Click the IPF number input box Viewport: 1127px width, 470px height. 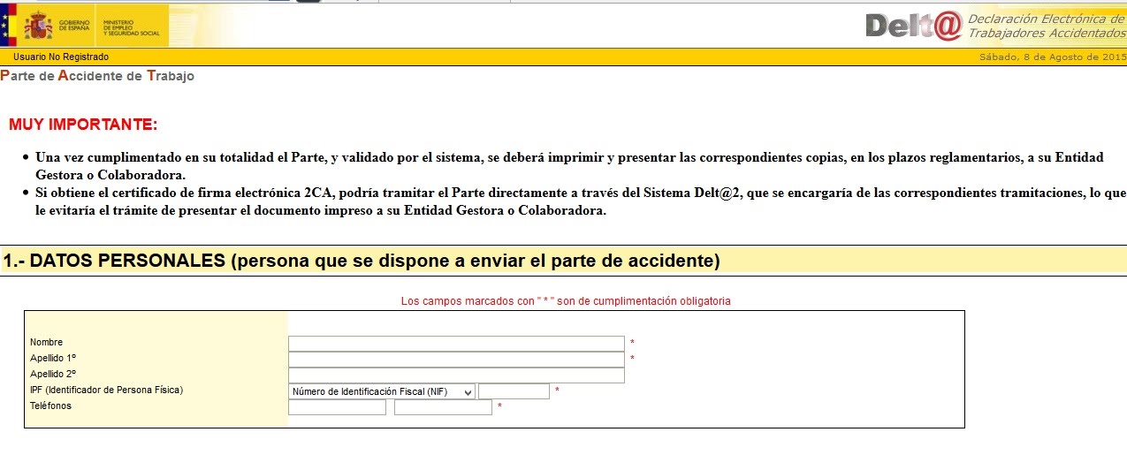pyautogui.click(x=514, y=391)
